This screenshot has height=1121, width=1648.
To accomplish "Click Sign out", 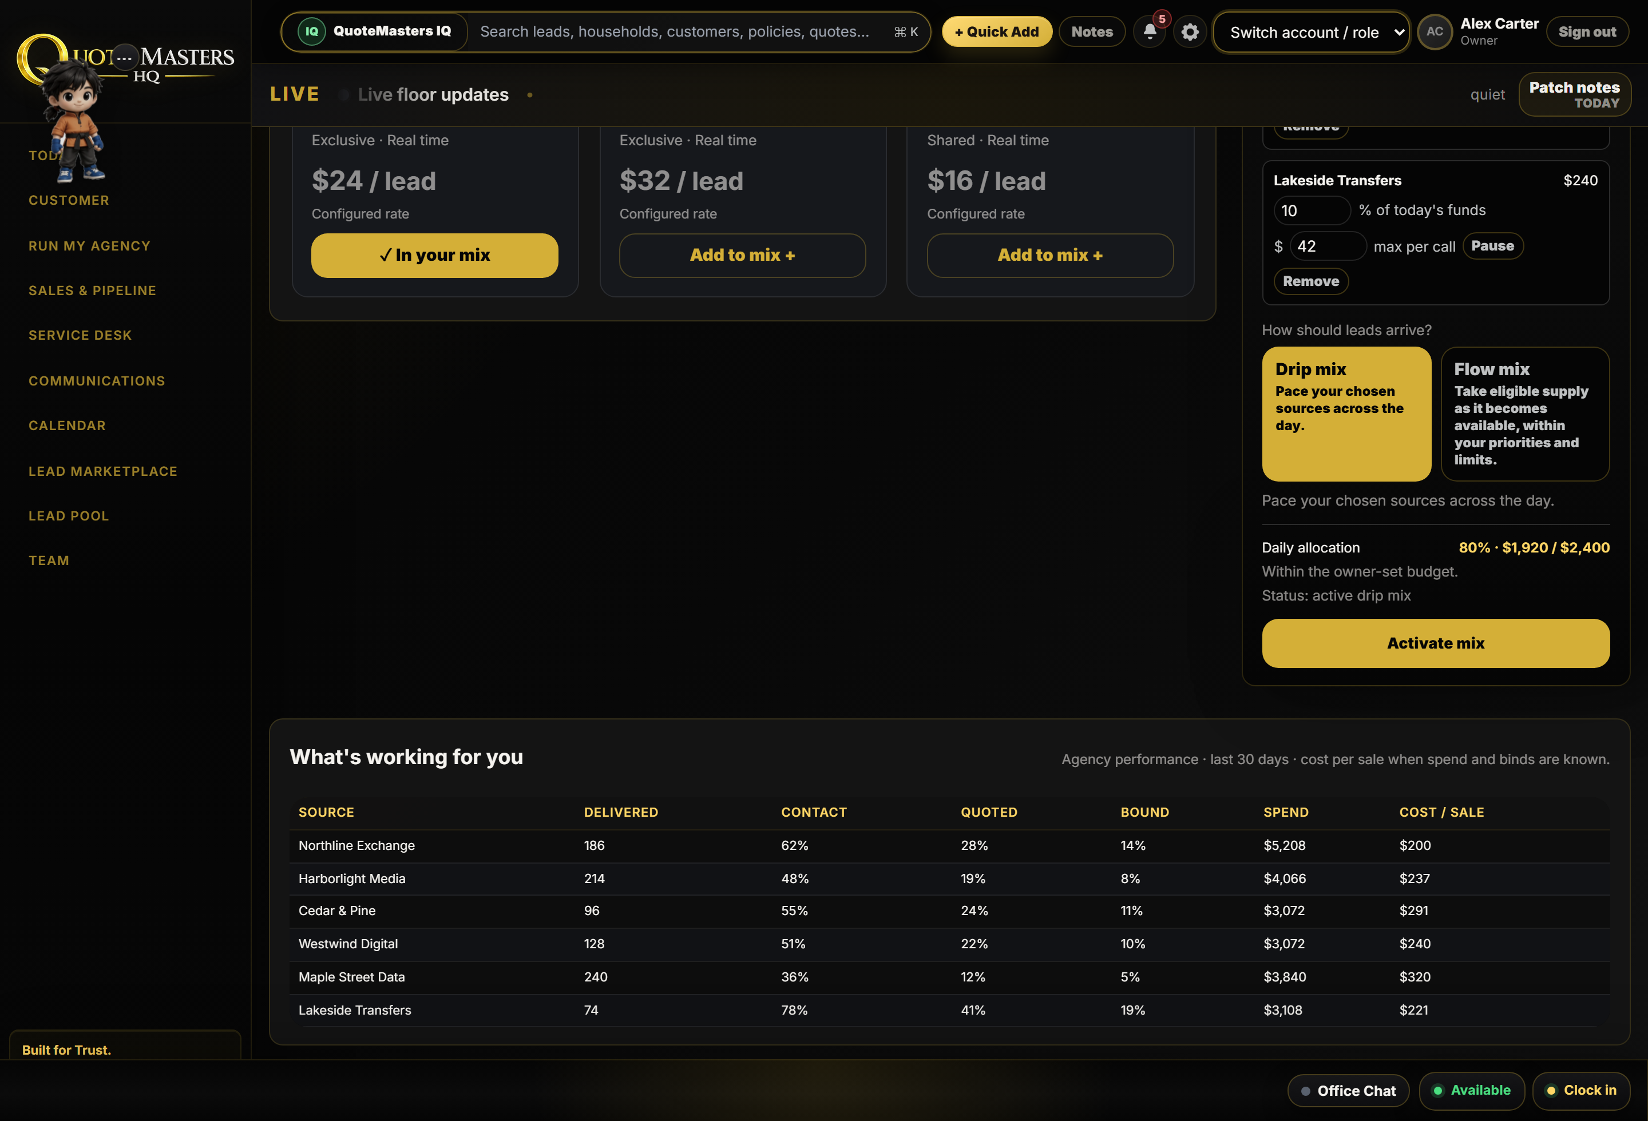I will pyautogui.click(x=1587, y=32).
